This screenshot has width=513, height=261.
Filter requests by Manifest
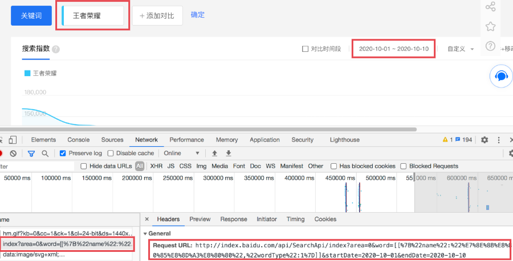pos(291,166)
